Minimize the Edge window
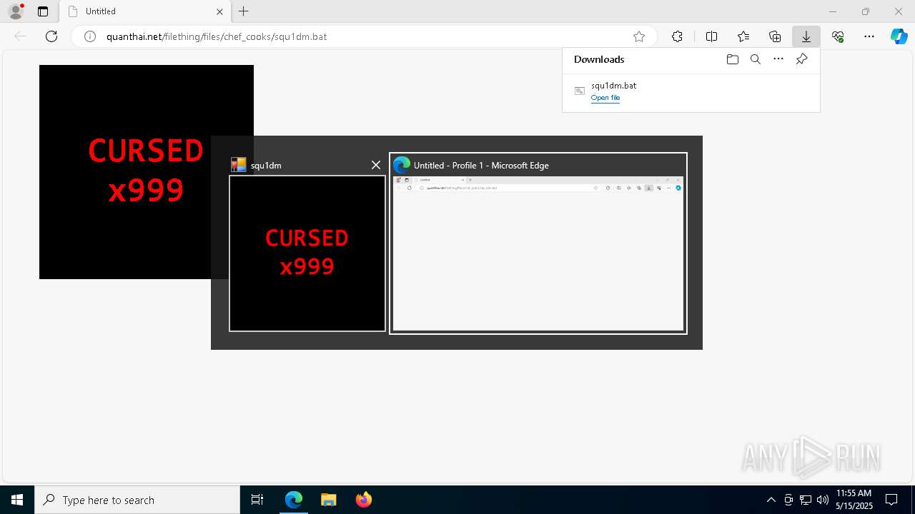 (x=833, y=11)
